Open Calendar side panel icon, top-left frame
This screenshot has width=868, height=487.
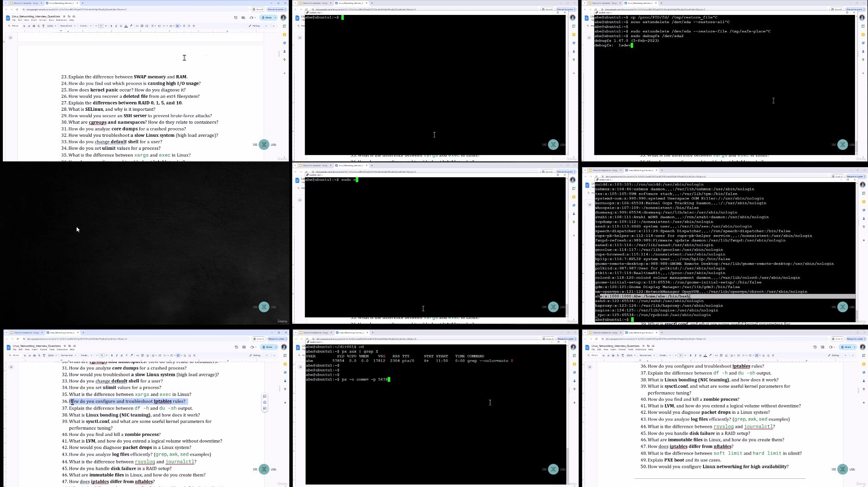pos(285,26)
